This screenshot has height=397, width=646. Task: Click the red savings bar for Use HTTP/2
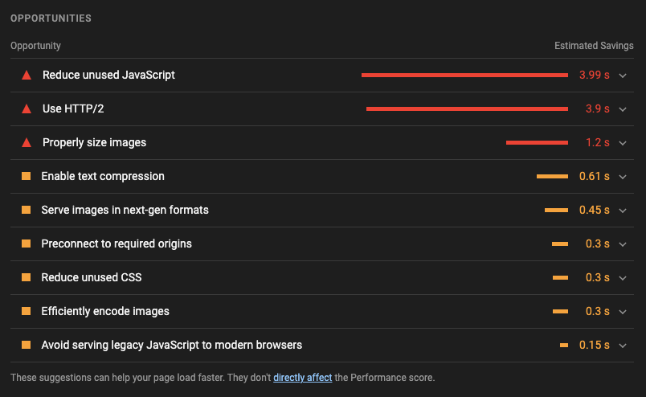467,109
